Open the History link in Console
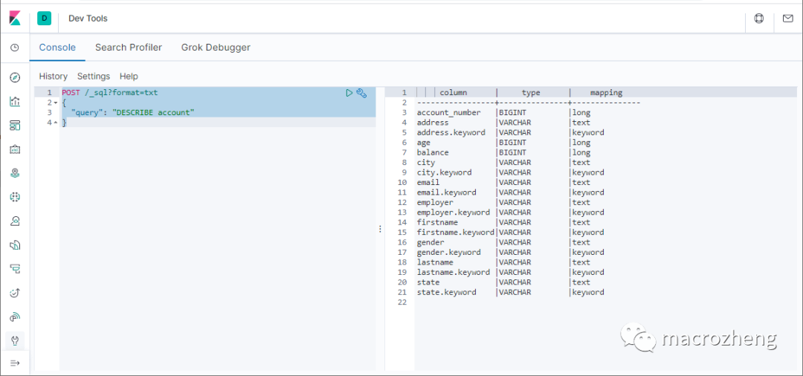Viewport: 803px width, 376px height. point(54,77)
